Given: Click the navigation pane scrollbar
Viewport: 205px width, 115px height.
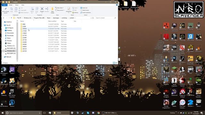Looking at the screenshot, I should pyautogui.click(x=17, y=41).
